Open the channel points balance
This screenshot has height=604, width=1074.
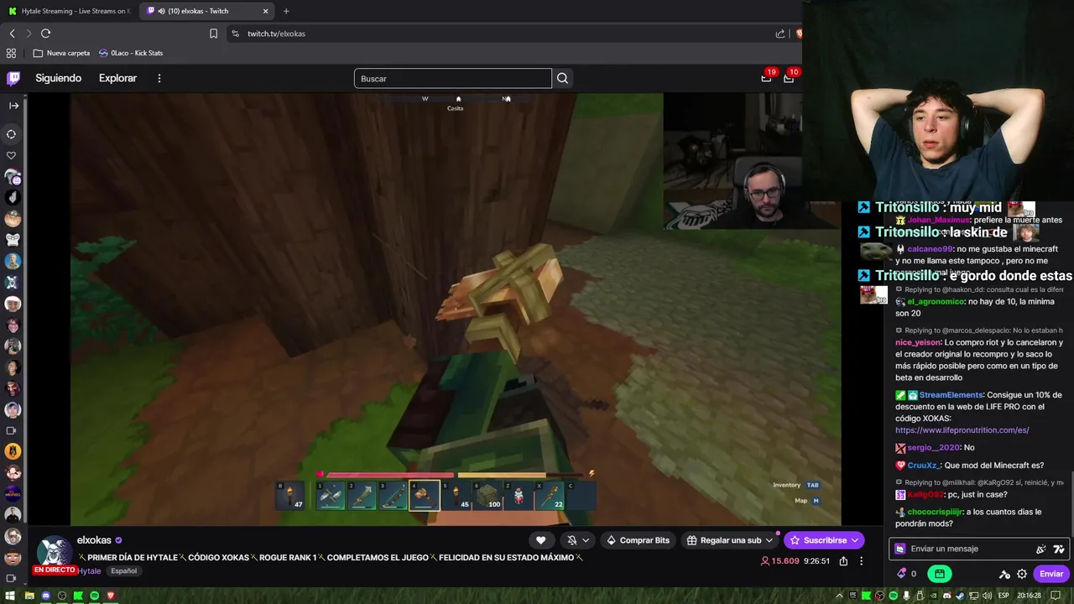pyautogui.click(x=906, y=574)
